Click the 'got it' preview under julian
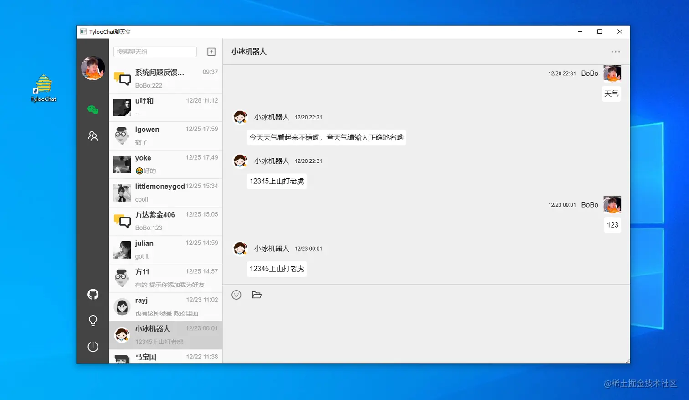Screen dimensions: 689x400 tap(142, 256)
